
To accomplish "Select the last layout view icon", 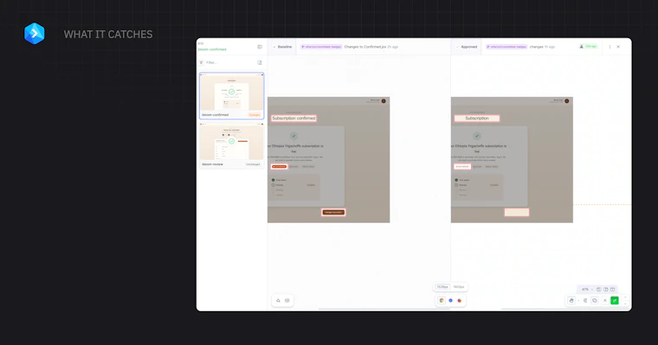I will [x=613, y=290].
